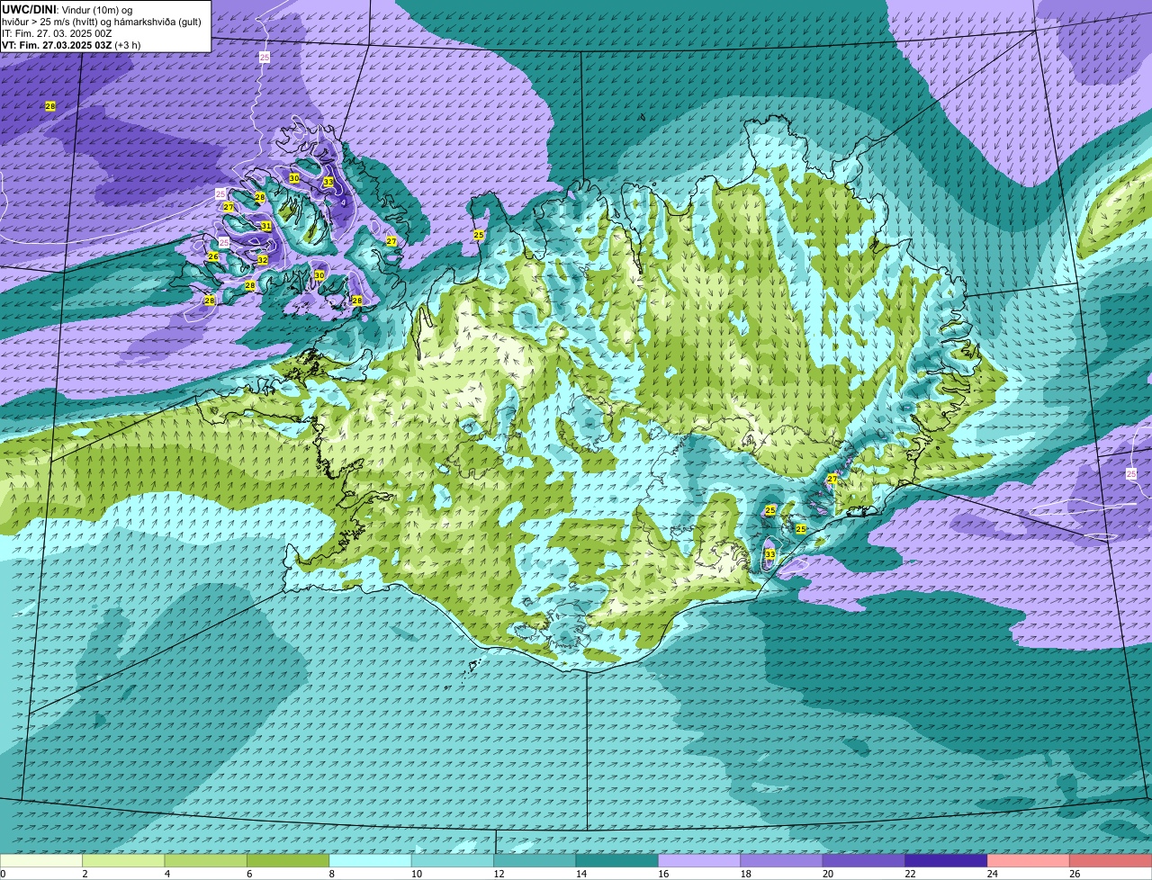Click the 20–22 m/s legend color swatch
The width and height of the screenshot is (1152, 880).
click(864, 861)
